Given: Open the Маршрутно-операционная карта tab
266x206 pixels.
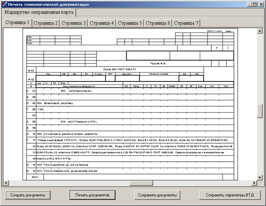Looking at the screenshot, I should (x=39, y=12).
